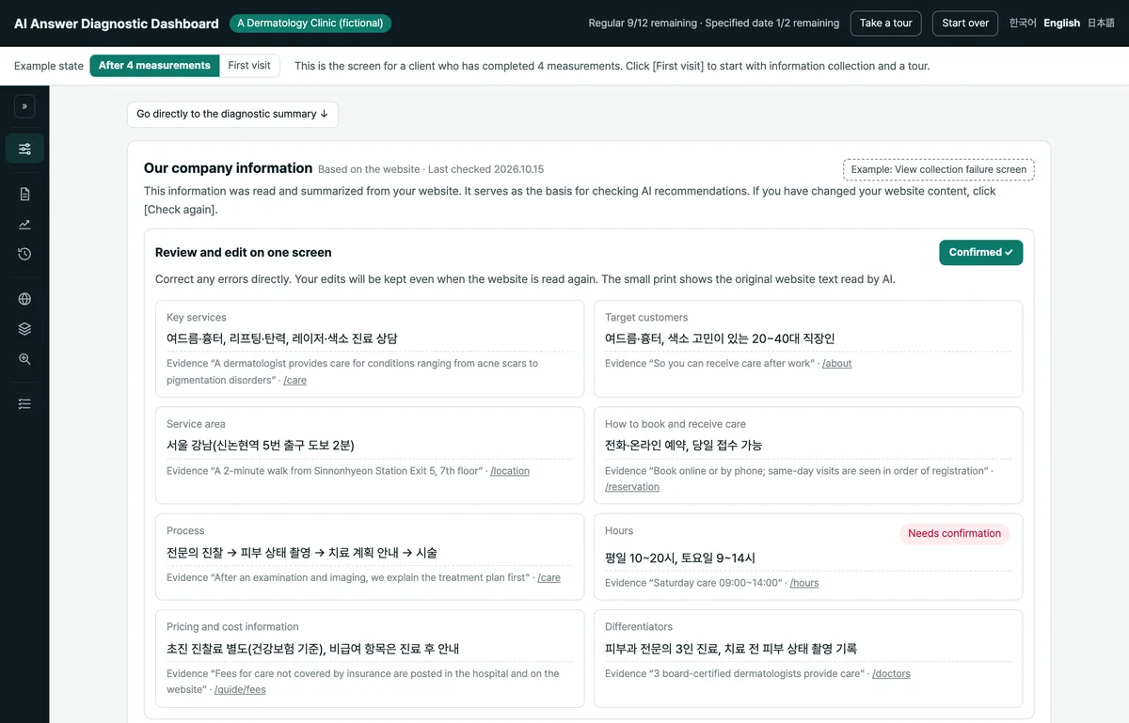Open the trend chart icon in sidebar
The width and height of the screenshot is (1129, 723).
point(24,224)
